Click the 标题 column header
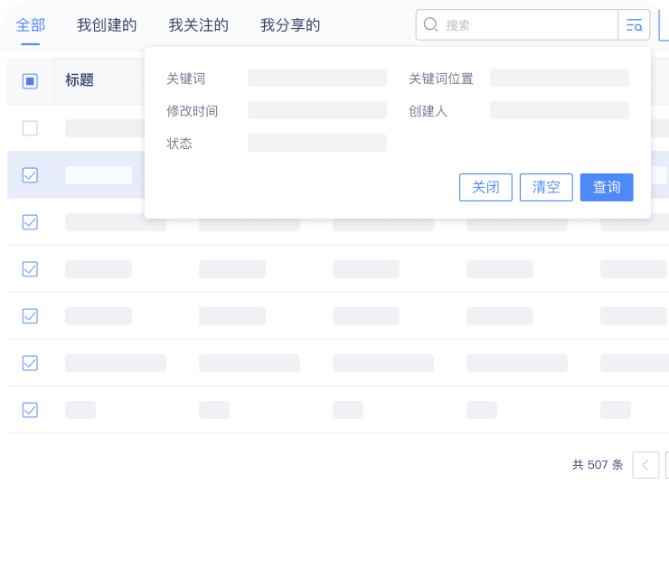This screenshot has height=578, width=669. 80,80
